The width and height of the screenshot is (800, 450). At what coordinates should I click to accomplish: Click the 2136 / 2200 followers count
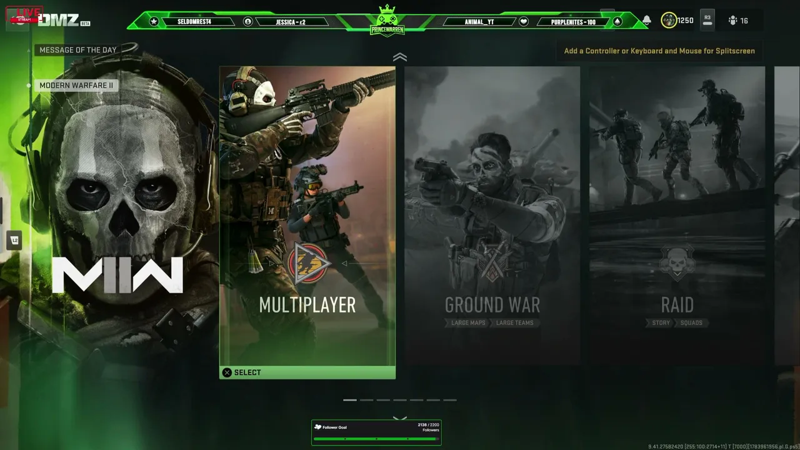click(428, 425)
